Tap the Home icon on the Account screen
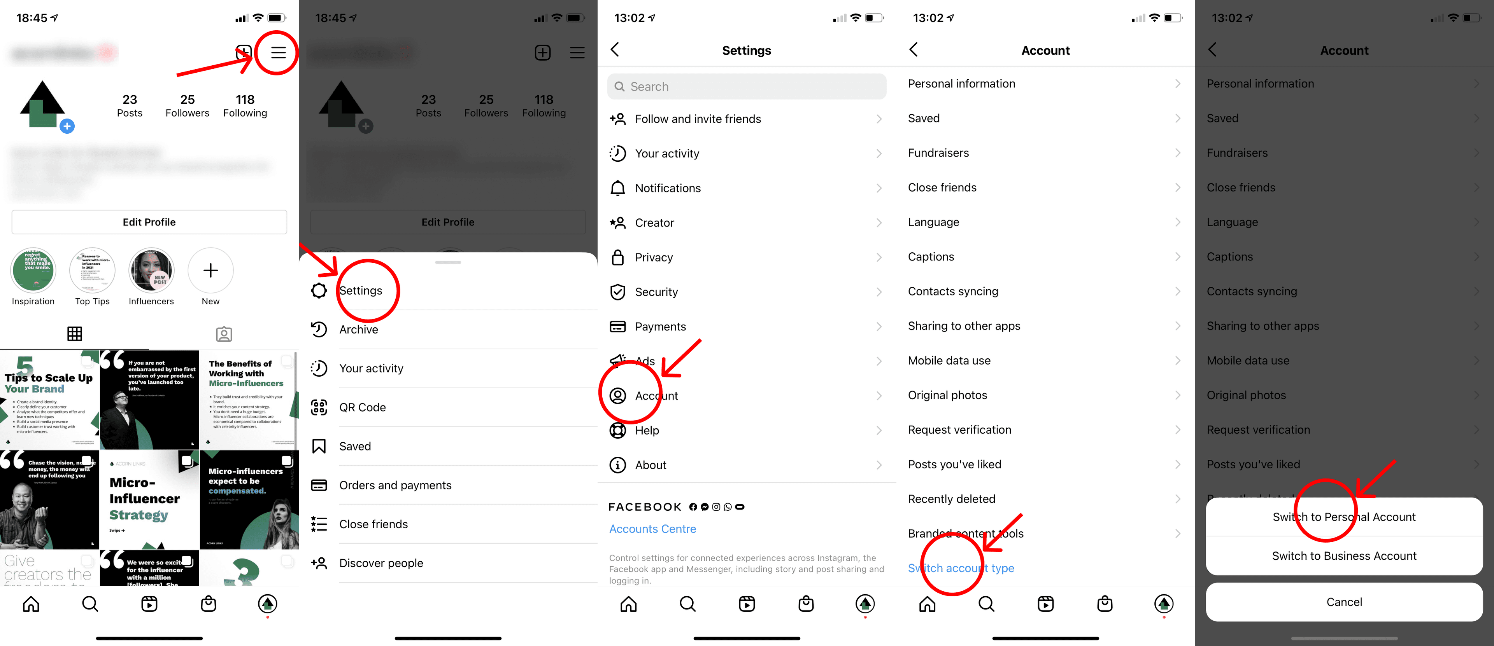 (928, 604)
